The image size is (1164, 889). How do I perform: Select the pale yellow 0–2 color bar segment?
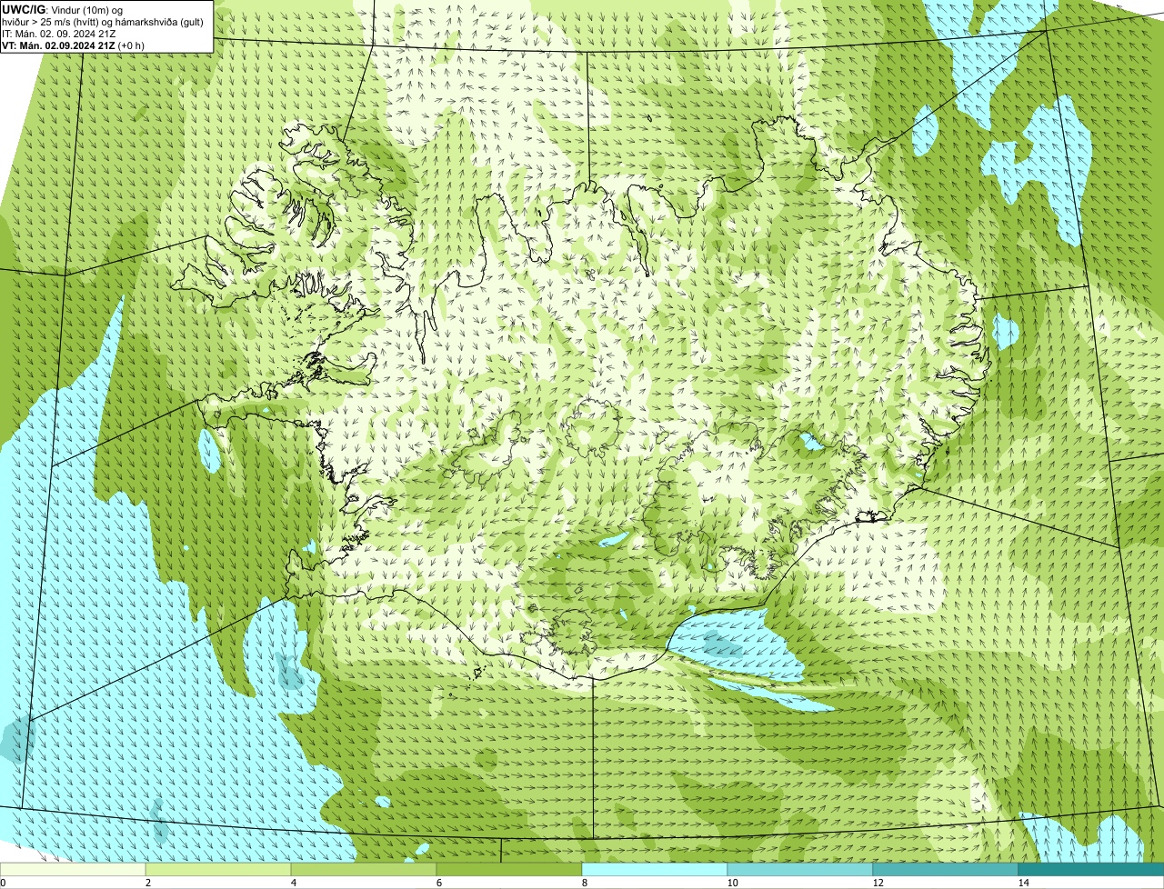73,869
